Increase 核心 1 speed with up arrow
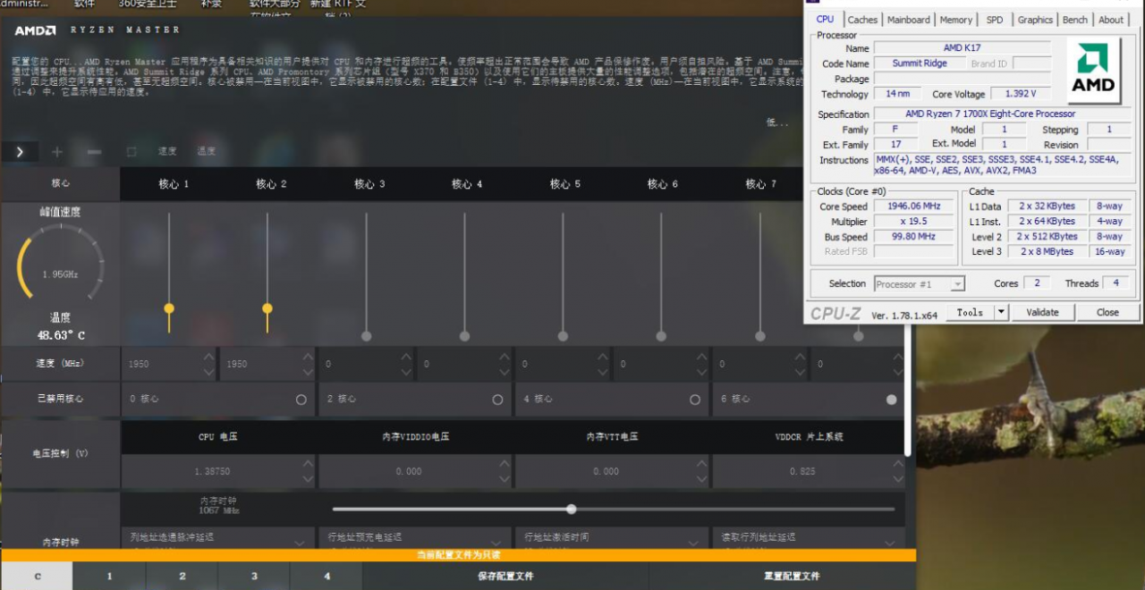The height and width of the screenshot is (590, 1145). 208,357
